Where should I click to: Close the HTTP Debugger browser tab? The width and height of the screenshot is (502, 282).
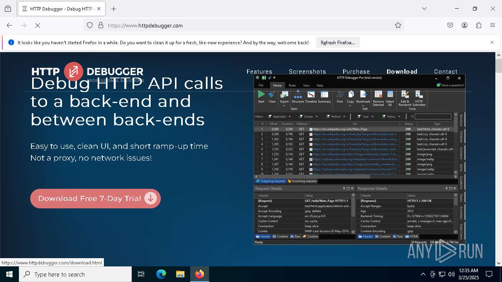(x=99, y=9)
